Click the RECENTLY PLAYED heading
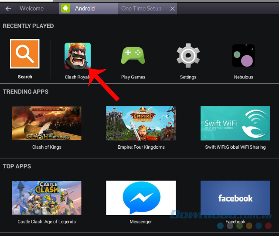 click(x=28, y=26)
